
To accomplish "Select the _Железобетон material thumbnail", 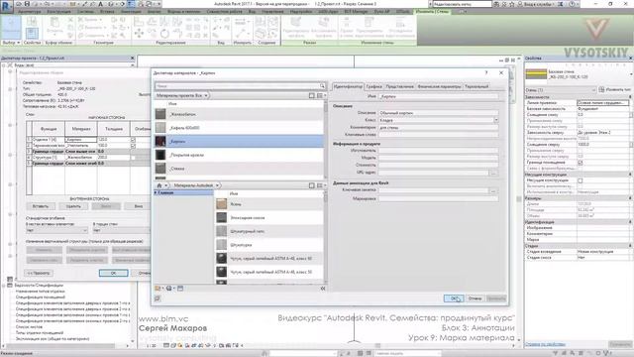I will [160, 114].
